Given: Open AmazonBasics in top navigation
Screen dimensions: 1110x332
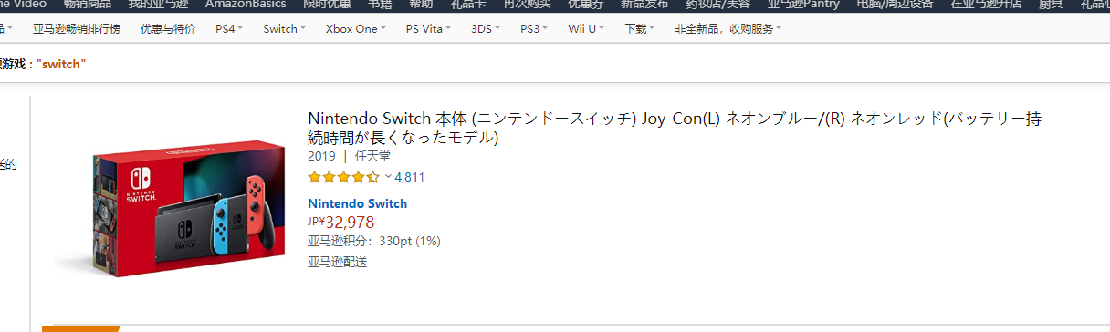Looking at the screenshot, I should 246,5.
